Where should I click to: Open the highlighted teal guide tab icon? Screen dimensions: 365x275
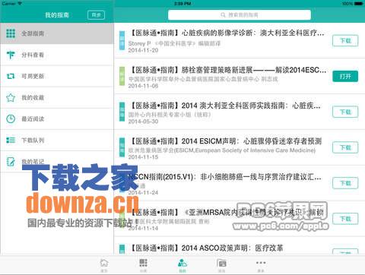point(182,263)
